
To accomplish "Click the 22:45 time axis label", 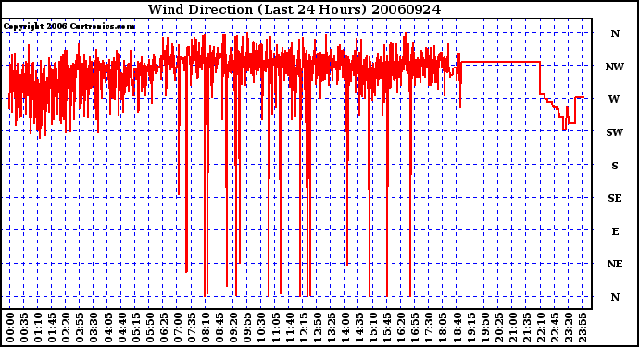I will coord(555,328).
